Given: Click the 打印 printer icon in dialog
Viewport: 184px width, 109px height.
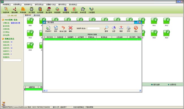Looking at the screenshot, I should (x=129, y=28).
